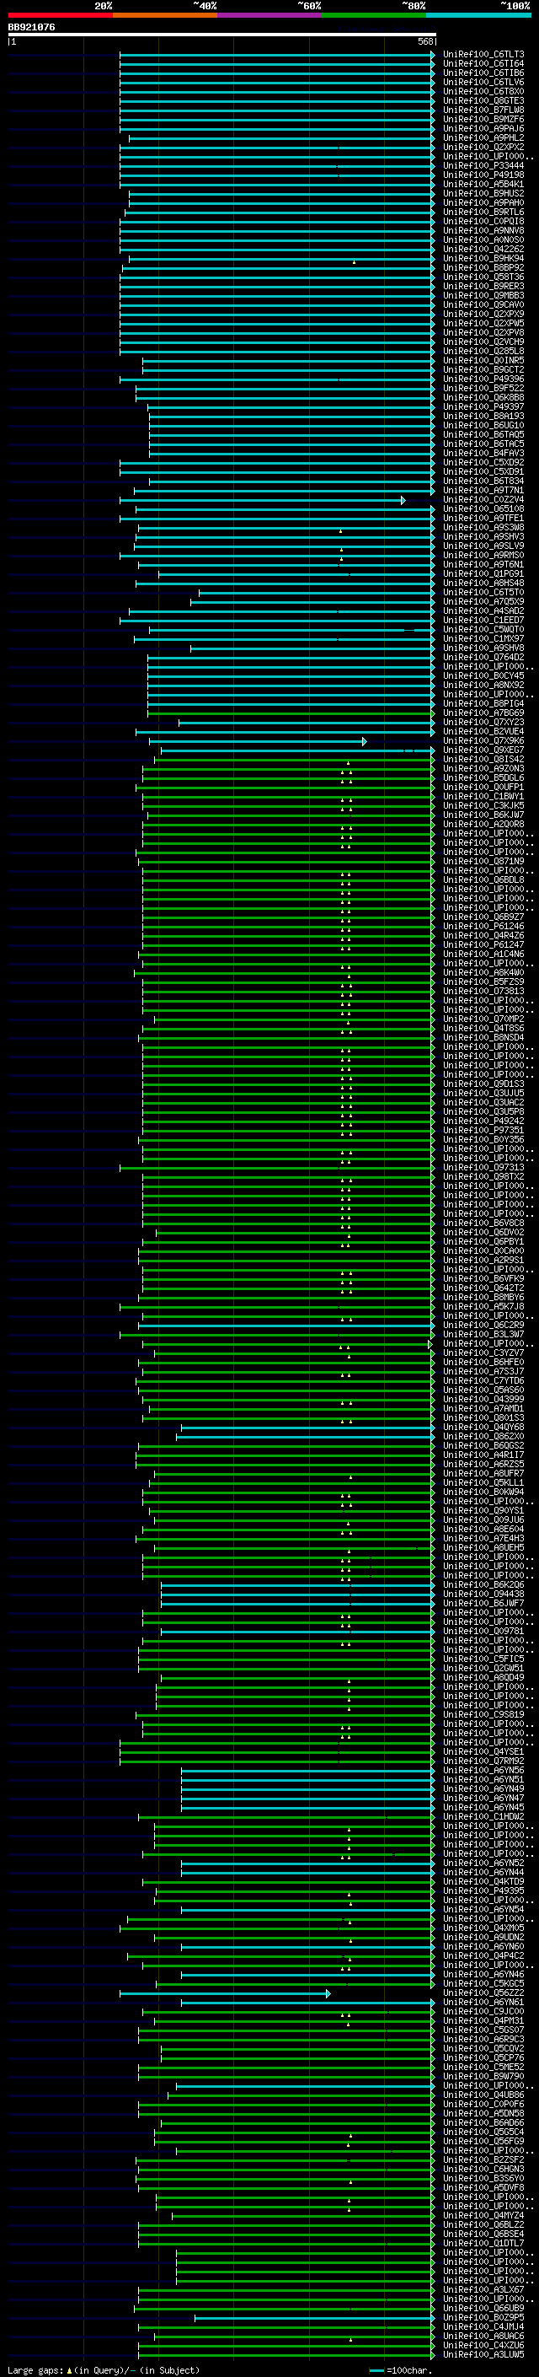
Task: Click the orange ~40% legend swatch
Action: click(165, 15)
